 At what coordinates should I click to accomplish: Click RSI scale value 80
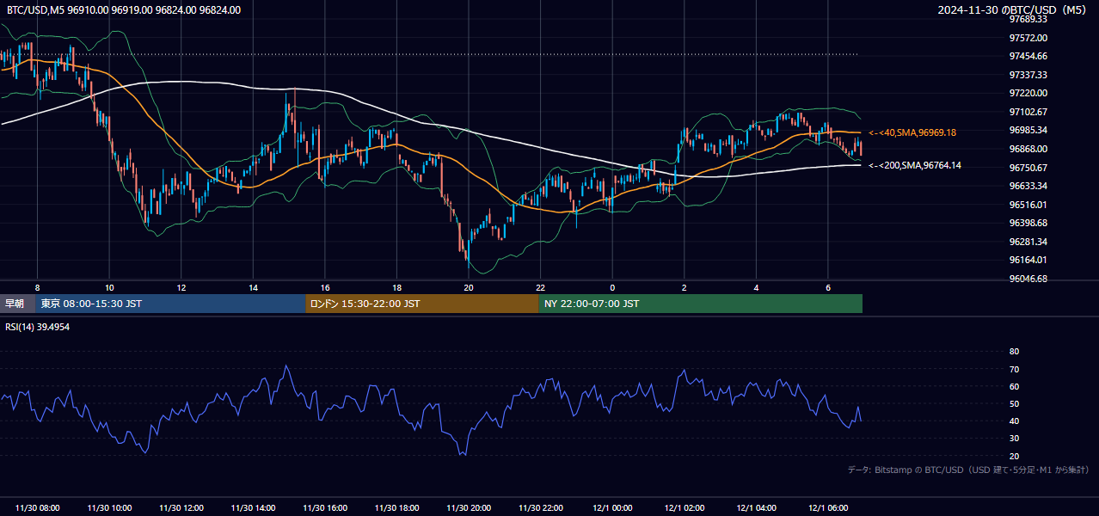click(x=1014, y=352)
